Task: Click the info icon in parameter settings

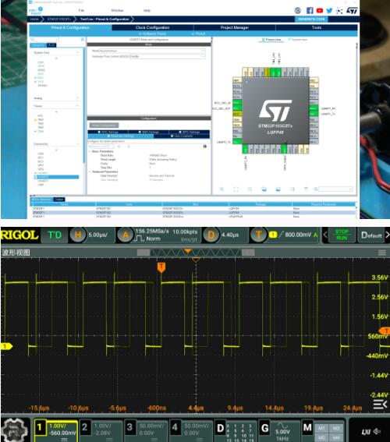Action: 205,147
